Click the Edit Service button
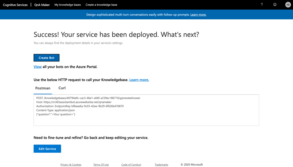Screen dimensions: 293x167 pos(47,149)
